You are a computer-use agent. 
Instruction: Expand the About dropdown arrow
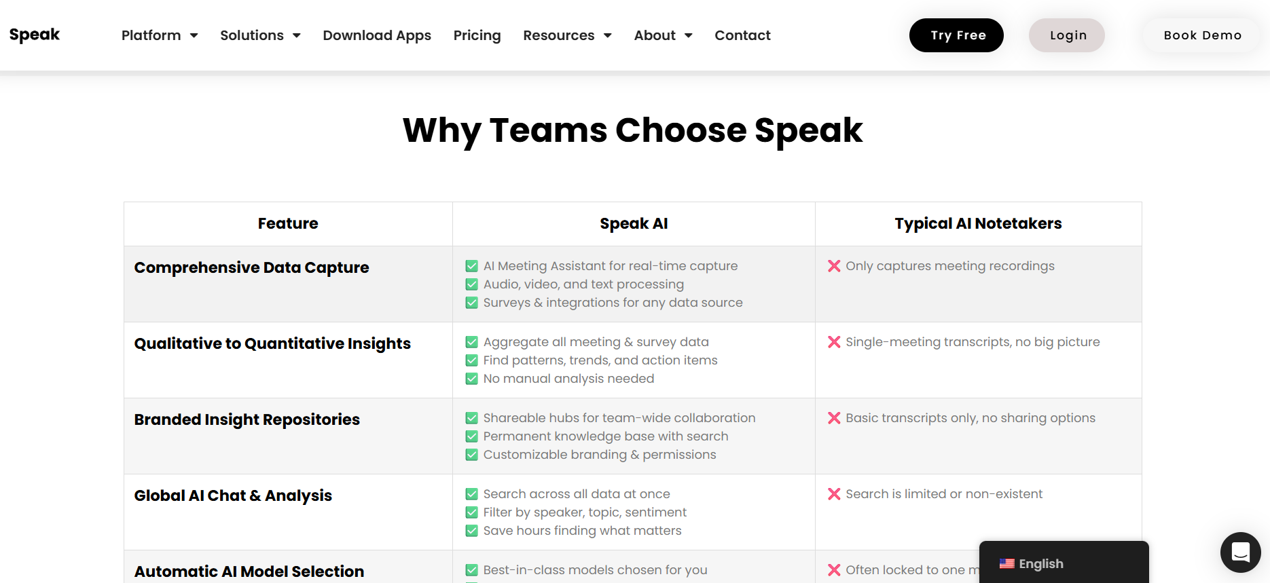point(688,35)
